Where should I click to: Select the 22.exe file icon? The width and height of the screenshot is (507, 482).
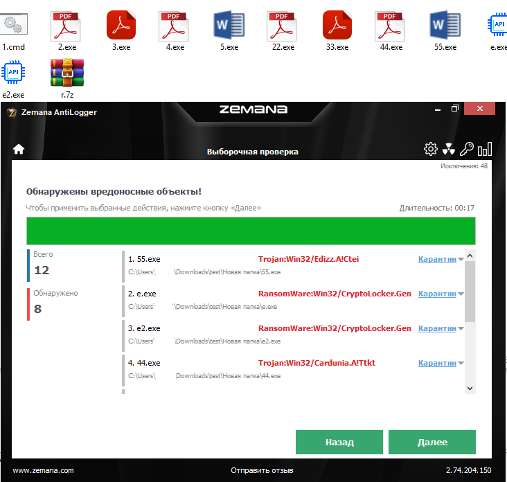coord(282,26)
